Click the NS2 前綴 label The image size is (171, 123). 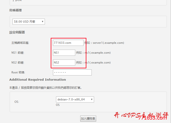(x=18, y=63)
